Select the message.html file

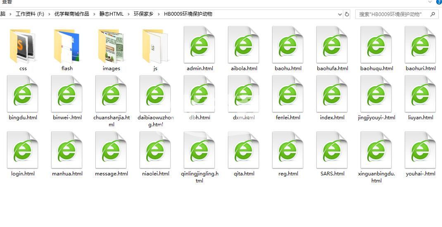111,151
